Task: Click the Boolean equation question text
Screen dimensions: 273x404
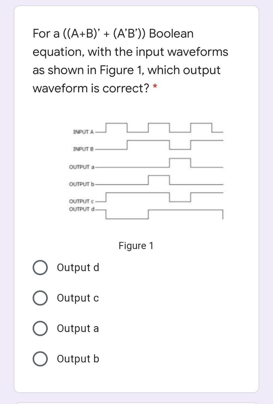Action: [130, 60]
